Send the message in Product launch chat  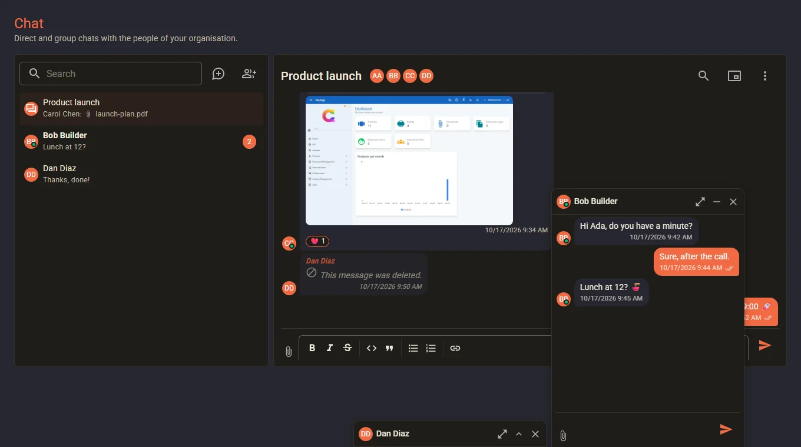(765, 345)
